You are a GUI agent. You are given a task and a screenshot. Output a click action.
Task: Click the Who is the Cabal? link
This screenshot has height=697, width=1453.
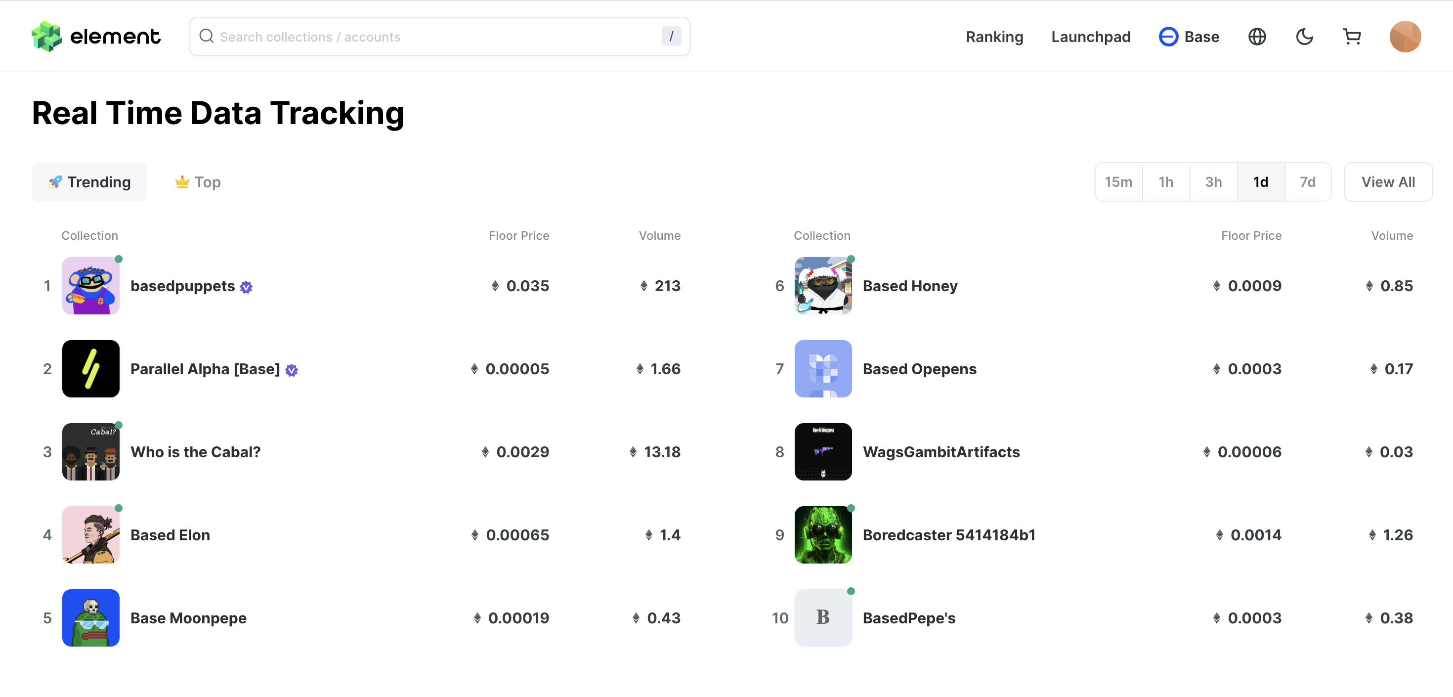[x=195, y=452]
